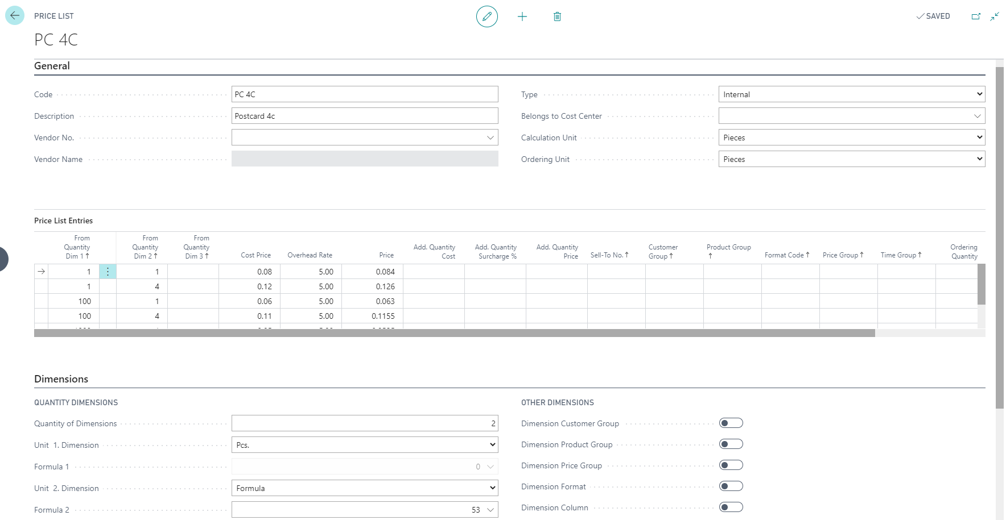1006x520 pixels.
Task: Click the horizontal scrollbar of entries table
Action: click(x=454, y=333)
